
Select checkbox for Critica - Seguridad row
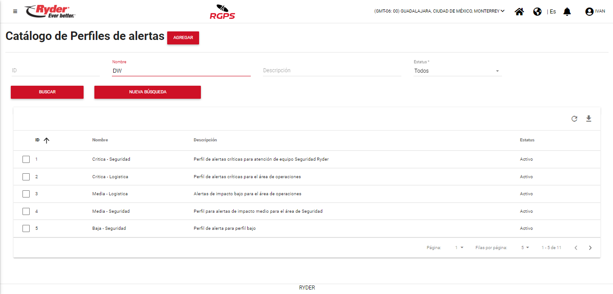[x=26, y=159]
